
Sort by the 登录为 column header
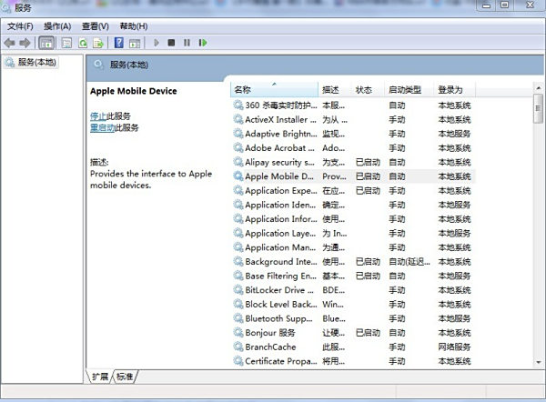[x=454, y=90]
